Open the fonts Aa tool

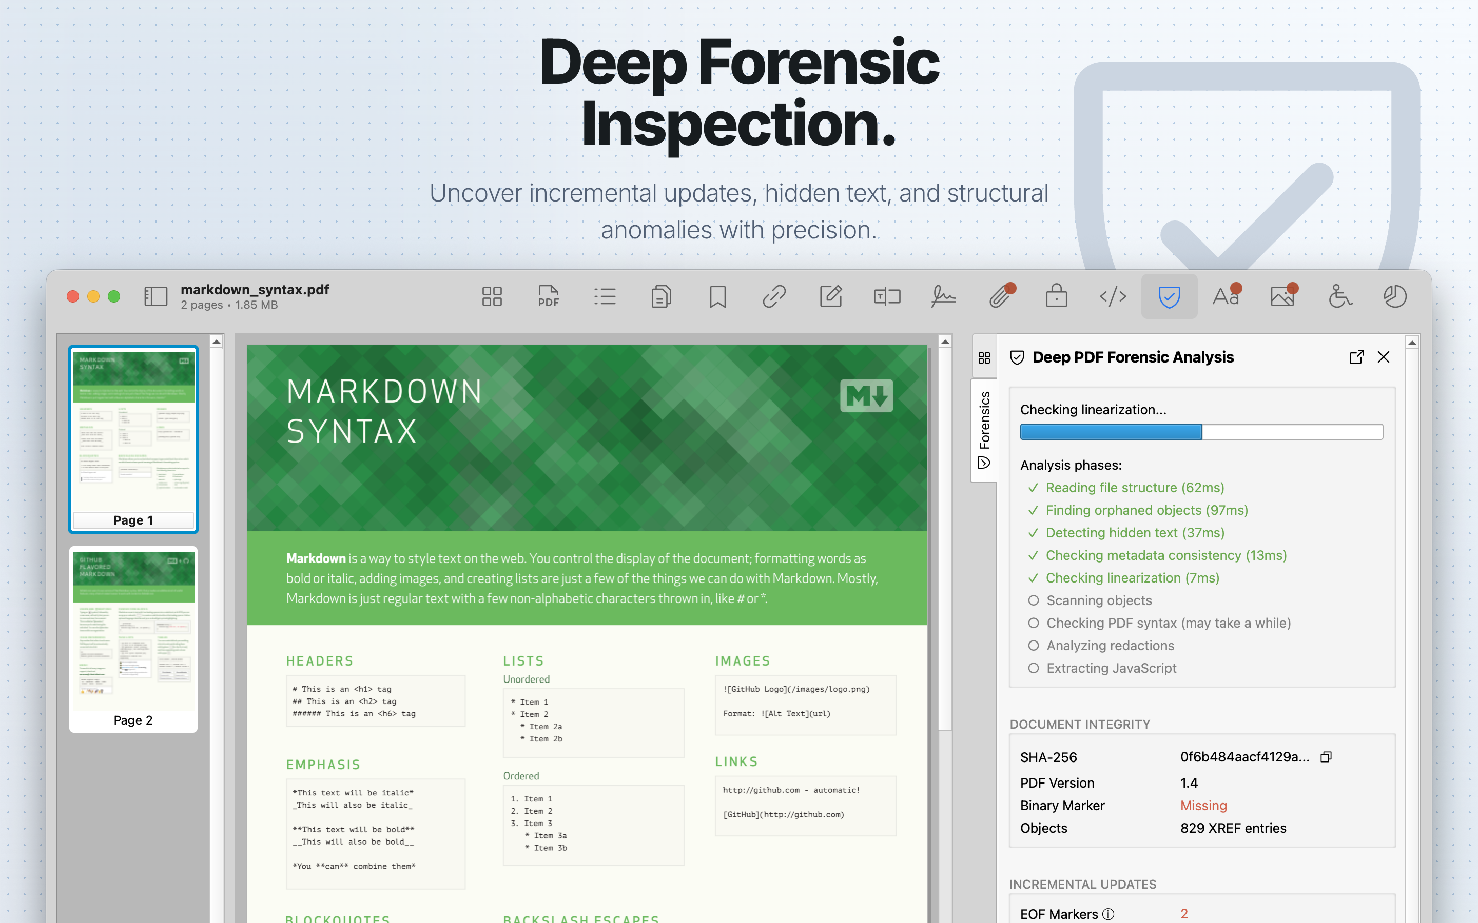tap(1227, 297)
